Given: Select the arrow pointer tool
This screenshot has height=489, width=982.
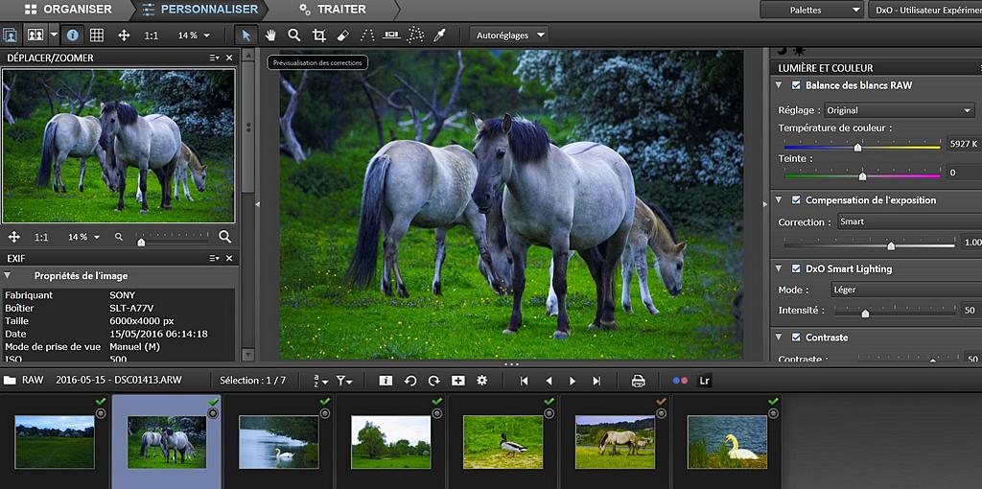Looking at the screenshot, I should [246, 35].
